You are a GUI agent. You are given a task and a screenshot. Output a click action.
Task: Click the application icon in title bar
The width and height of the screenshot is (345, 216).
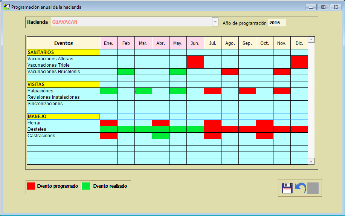tap(6, 7)
